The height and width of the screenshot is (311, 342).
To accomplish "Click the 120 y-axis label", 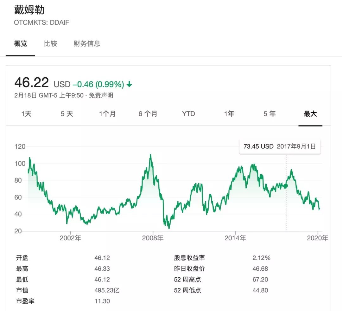I will pos(20,146).
